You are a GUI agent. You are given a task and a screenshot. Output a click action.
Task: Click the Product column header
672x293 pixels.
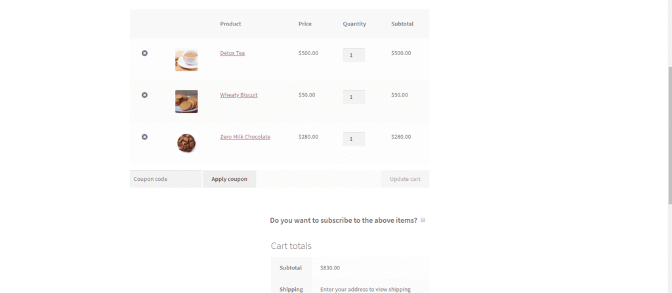tap(230, 24)
